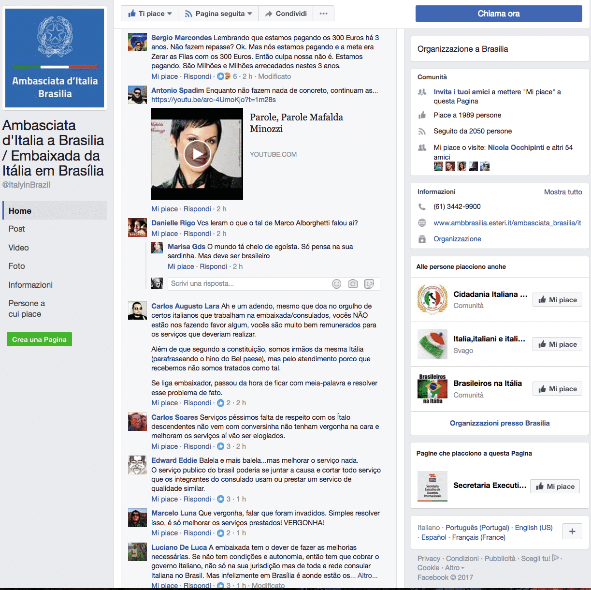The height and width of the screenshot is (590, 591).
Task: Select Home in the page sidebar
Action: click(x=55, y=211)
